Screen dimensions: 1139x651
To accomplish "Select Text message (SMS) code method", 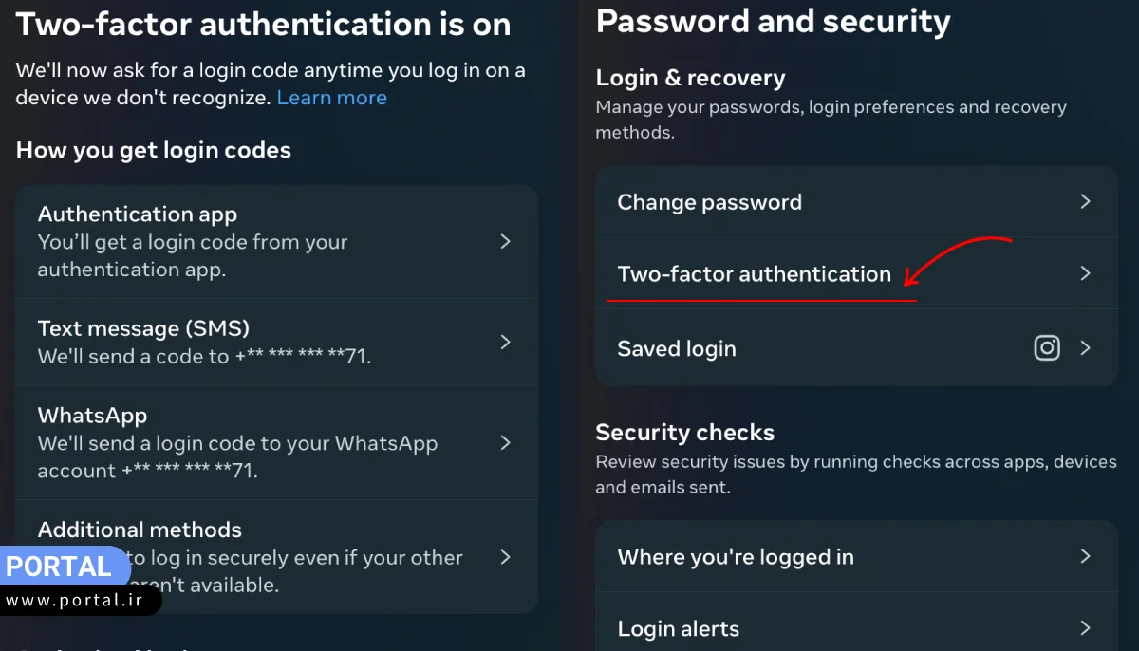I will (143, 328).
